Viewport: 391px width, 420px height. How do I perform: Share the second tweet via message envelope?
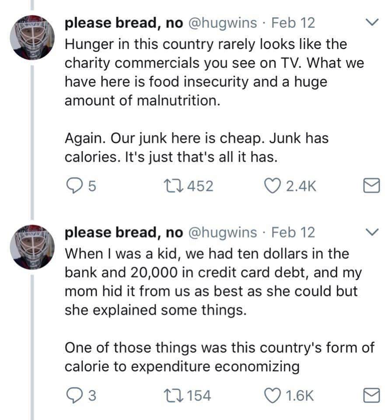tap(372, 396)
